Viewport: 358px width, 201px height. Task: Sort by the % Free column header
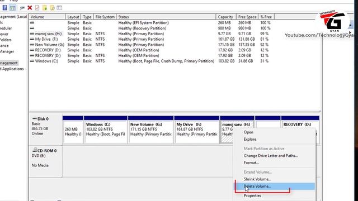click(x=266, y=17)
